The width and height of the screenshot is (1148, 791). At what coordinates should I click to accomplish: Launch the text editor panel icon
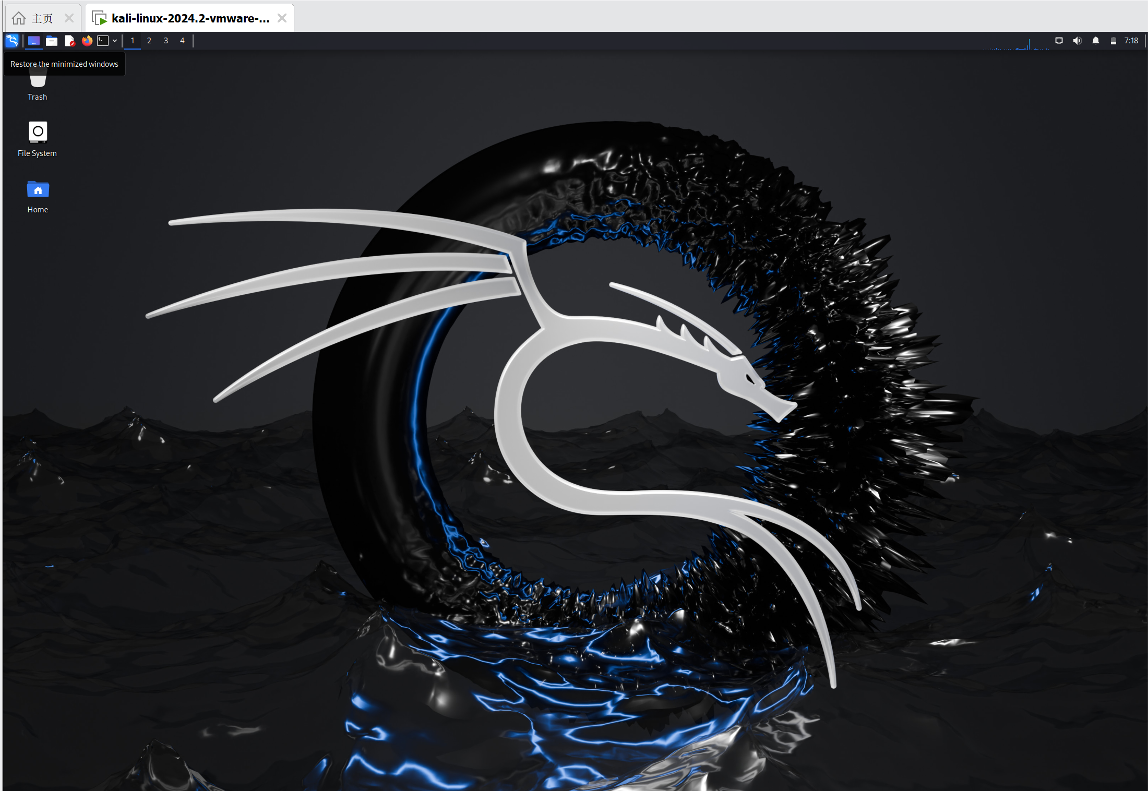click(69, 41)
